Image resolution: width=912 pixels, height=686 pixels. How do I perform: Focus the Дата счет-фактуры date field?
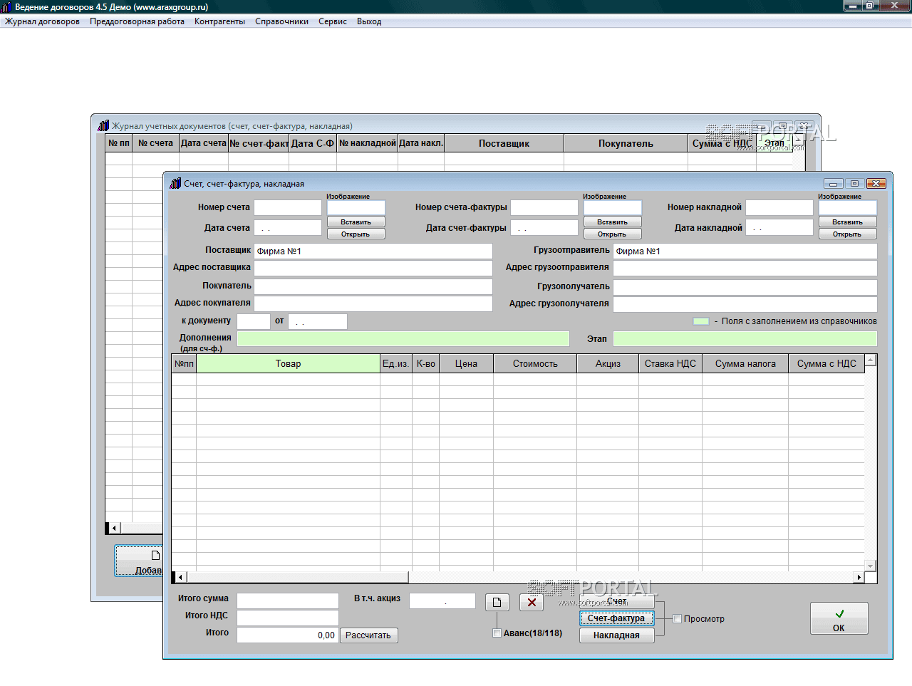pos(544,228)
